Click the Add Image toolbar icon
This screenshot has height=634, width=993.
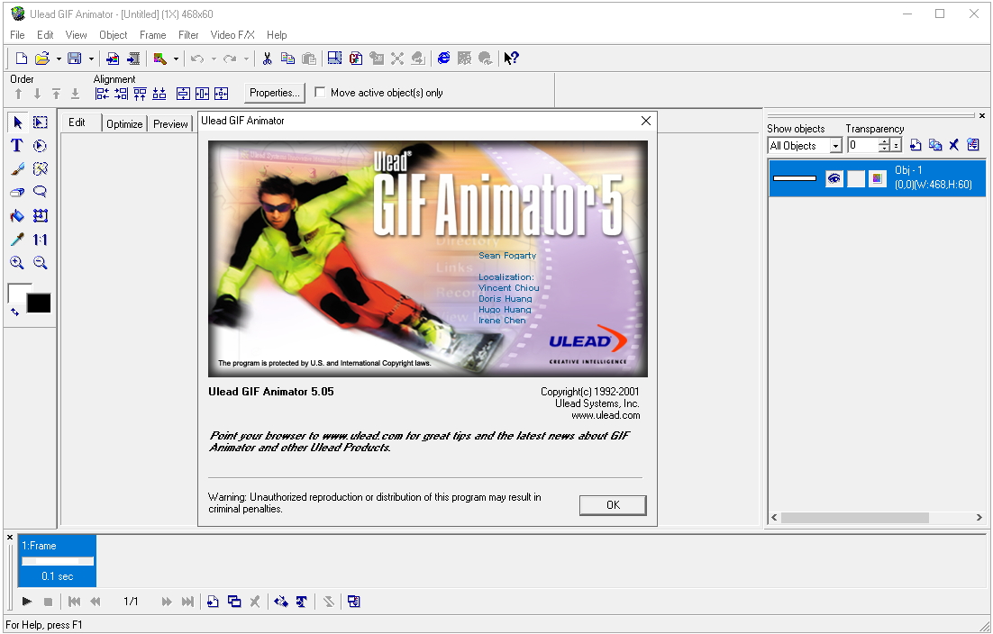tap(113, 59)
